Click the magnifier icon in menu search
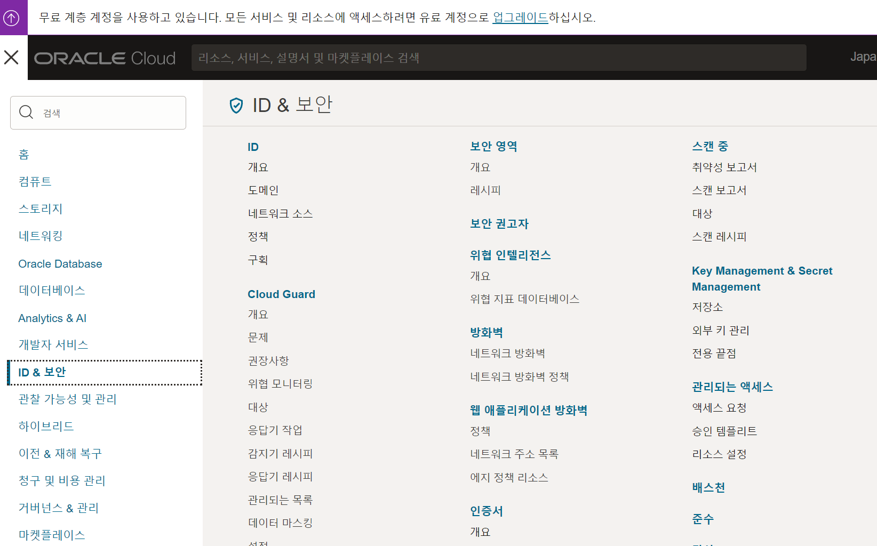 point(26,112)
